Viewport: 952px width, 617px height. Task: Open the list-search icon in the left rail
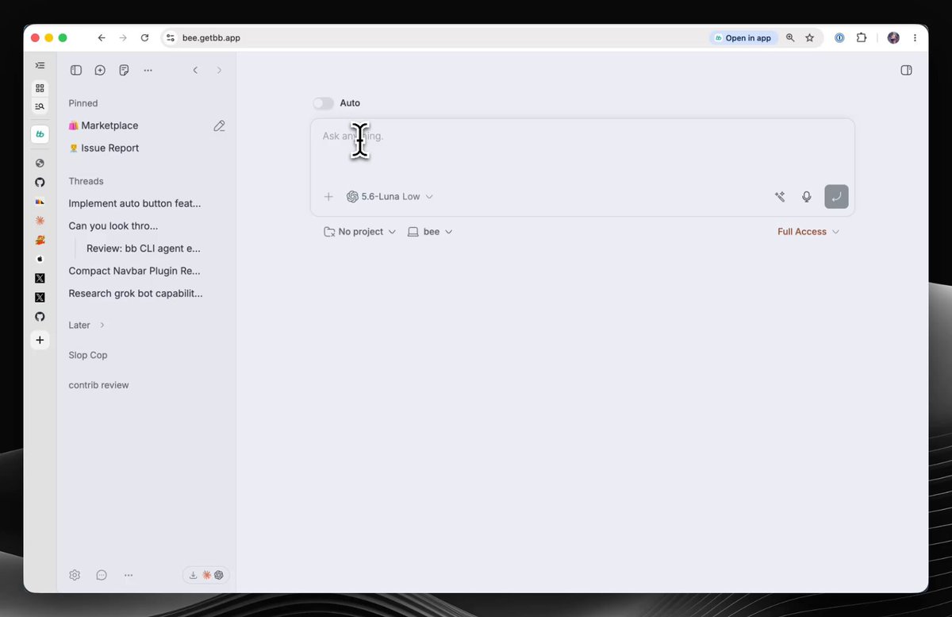click(40, 106)
